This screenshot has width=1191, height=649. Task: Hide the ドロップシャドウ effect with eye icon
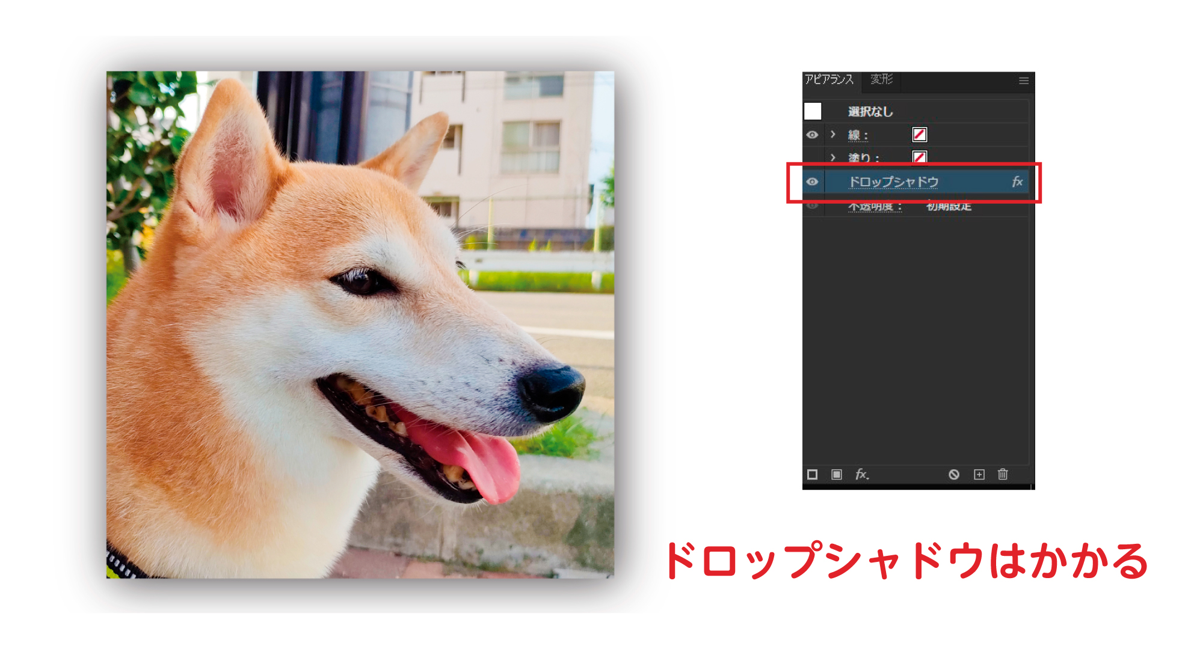[x=812, y=181]
